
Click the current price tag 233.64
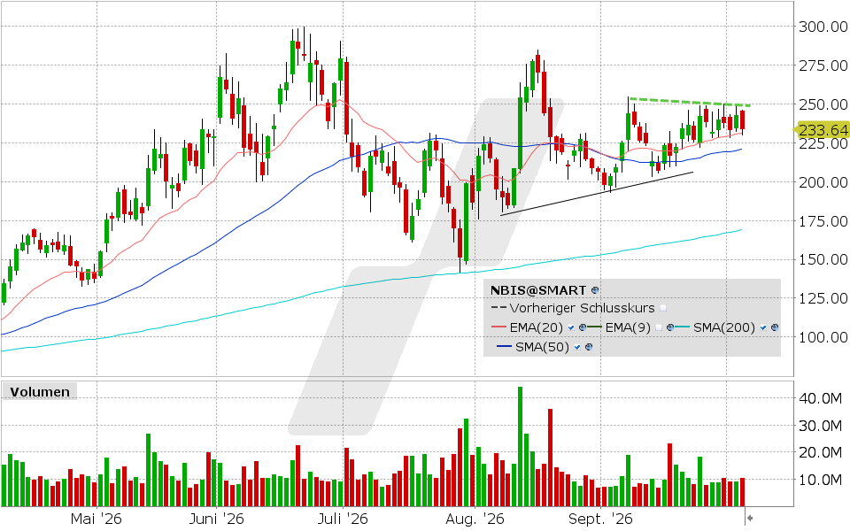pyautogui.click(x=823, y=129)
